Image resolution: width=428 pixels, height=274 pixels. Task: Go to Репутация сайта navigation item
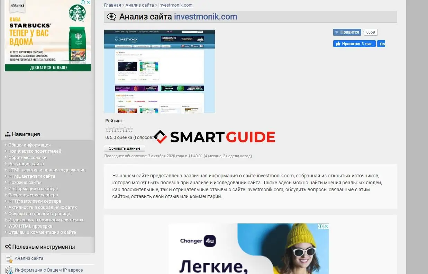point(26,164)
